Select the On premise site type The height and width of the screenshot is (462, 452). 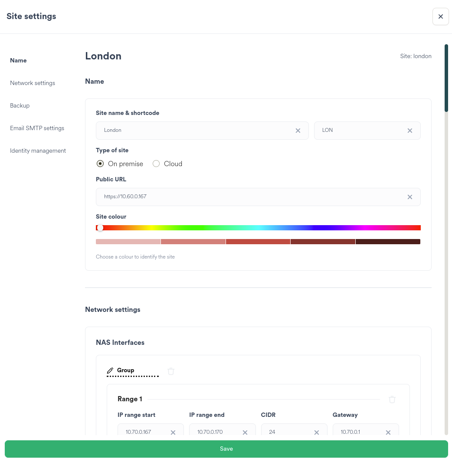(100, 164)
